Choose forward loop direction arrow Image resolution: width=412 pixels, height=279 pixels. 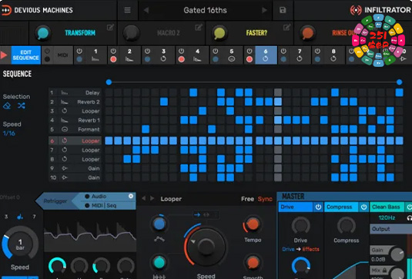click(x=197, y=215)
